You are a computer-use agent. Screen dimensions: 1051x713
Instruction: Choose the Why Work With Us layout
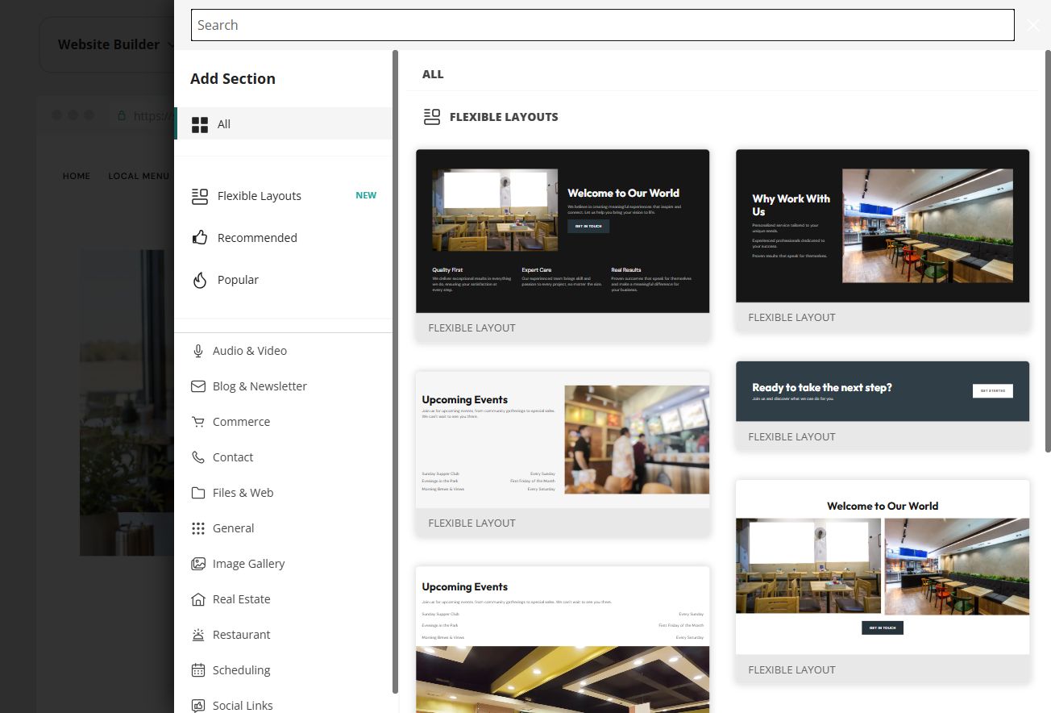[883, 240]
